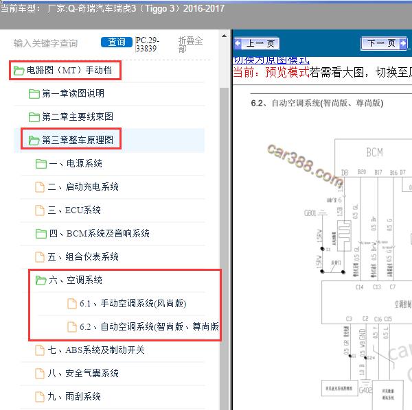Open 6.1、手动空调系统(风尚版) label
The height and width of the screenshot is (410, 412).
(133, 304)
